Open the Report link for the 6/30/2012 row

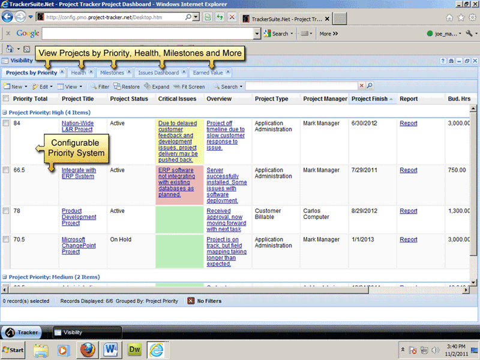(409, 123)
